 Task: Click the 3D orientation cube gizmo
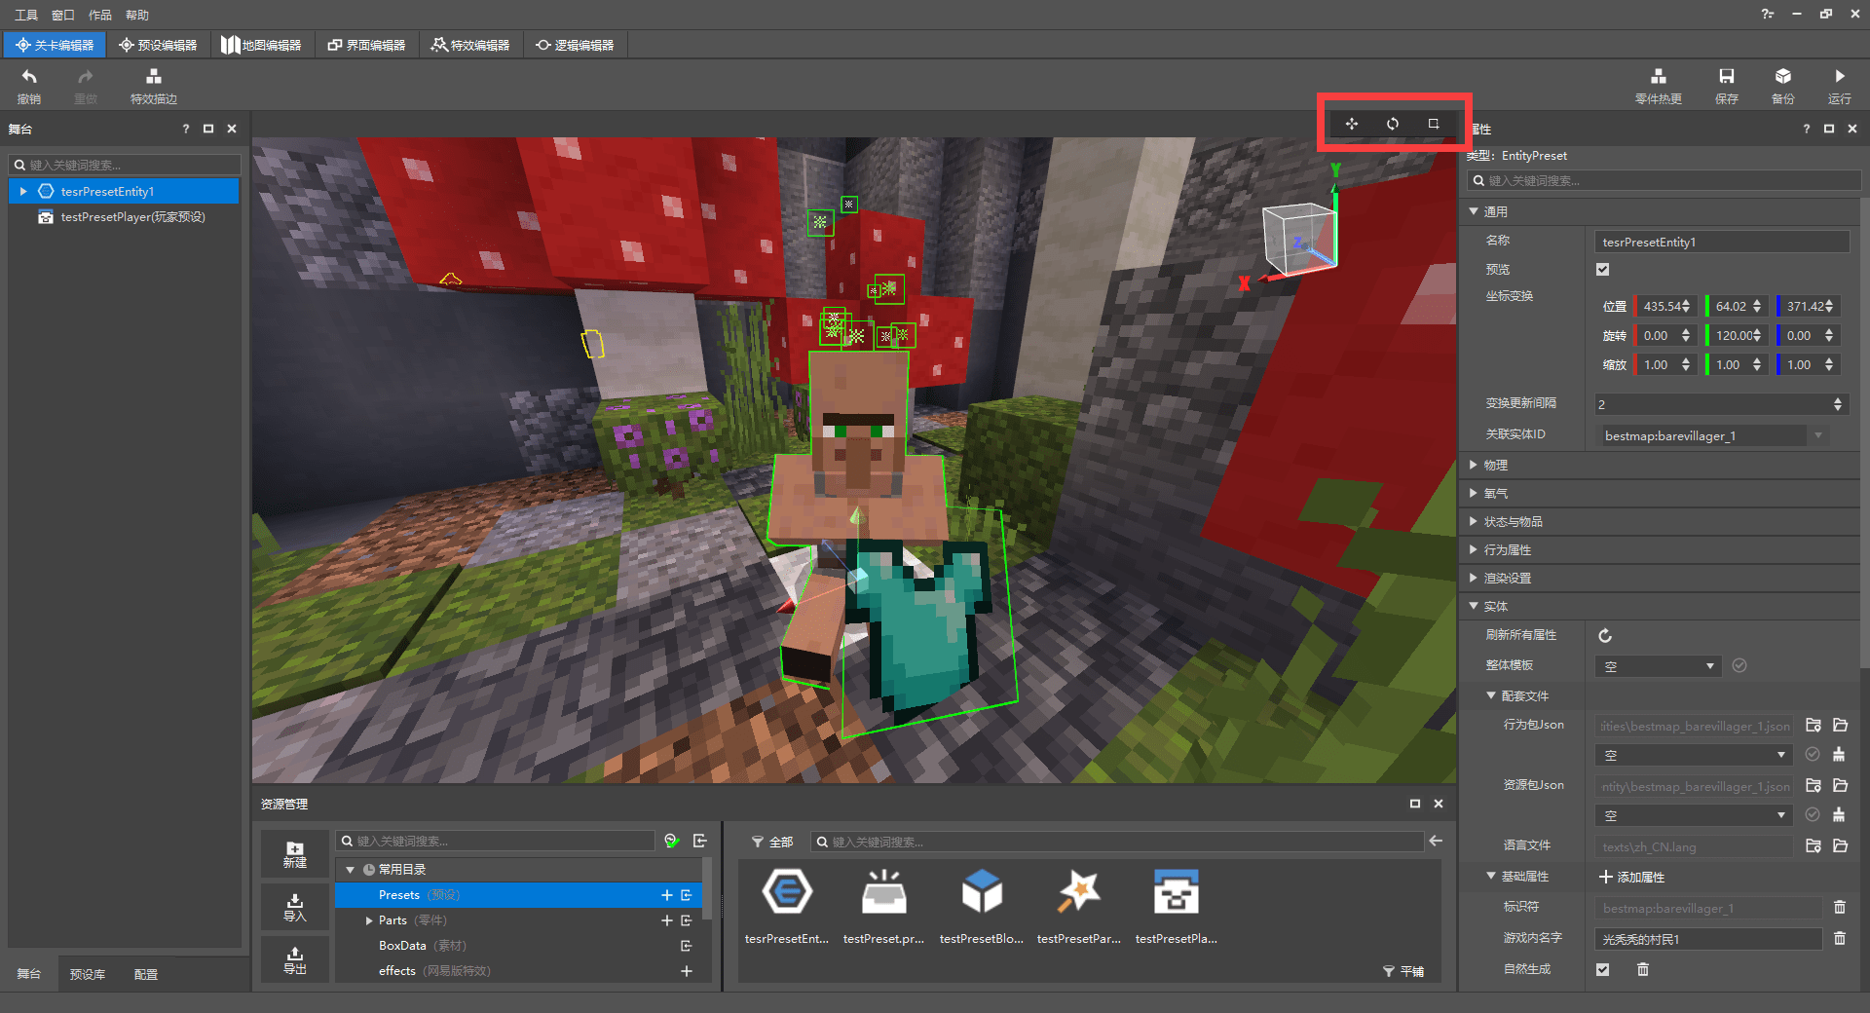1299,240
